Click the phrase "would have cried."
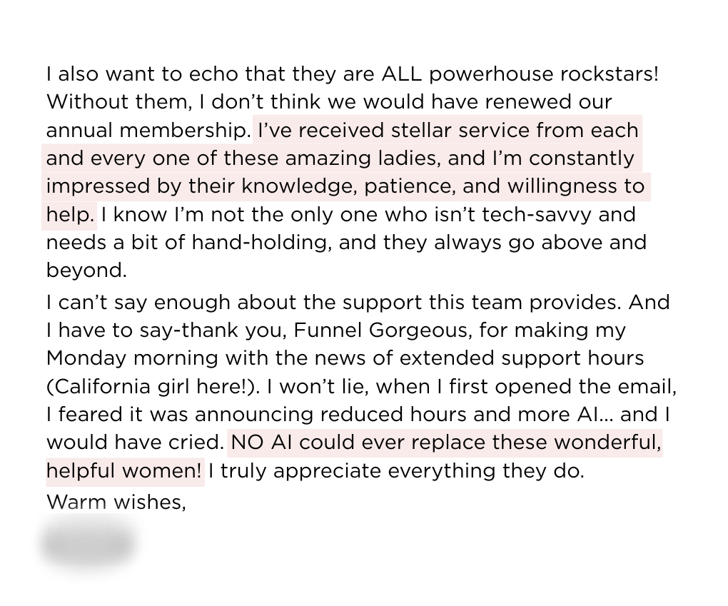The image size is (728, 606). tap(135, 443)
